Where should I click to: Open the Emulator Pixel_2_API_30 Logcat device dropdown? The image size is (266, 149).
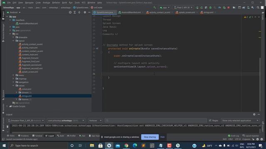click(x=26, y=120)
